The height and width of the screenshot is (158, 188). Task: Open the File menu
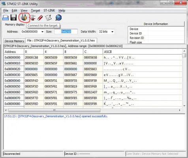pyautogui.click(x=6, y=11)
